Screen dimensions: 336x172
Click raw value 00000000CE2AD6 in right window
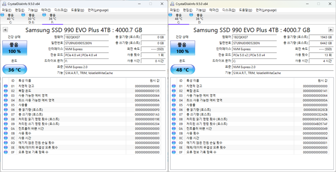(315, 114)
